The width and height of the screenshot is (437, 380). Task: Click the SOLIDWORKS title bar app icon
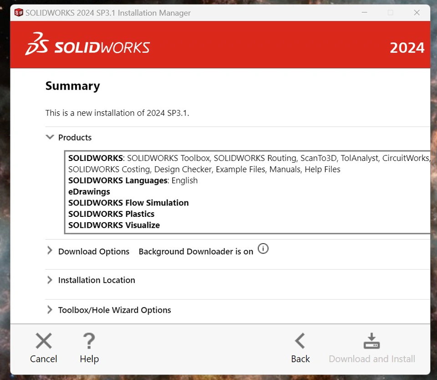click(19, 13)
